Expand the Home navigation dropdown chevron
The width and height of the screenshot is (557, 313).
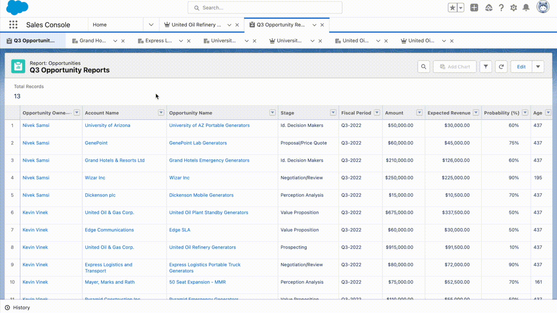[x=151, y=25]
